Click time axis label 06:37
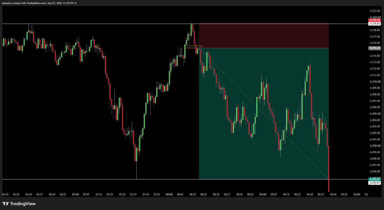Screen dimensions: 384x210 (39, 194)
